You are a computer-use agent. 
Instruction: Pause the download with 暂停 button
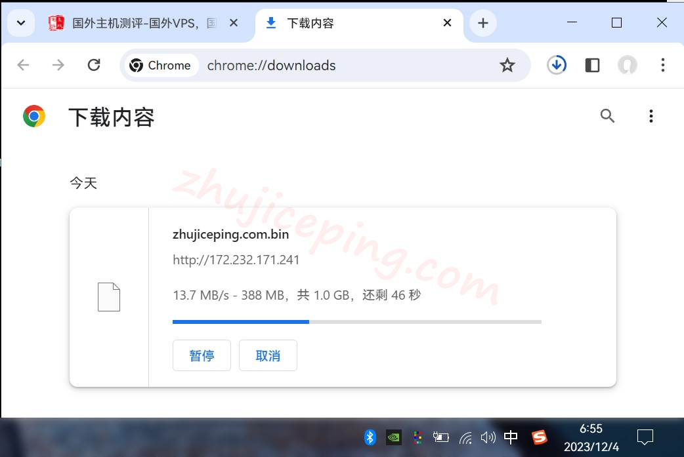(202, 355)
